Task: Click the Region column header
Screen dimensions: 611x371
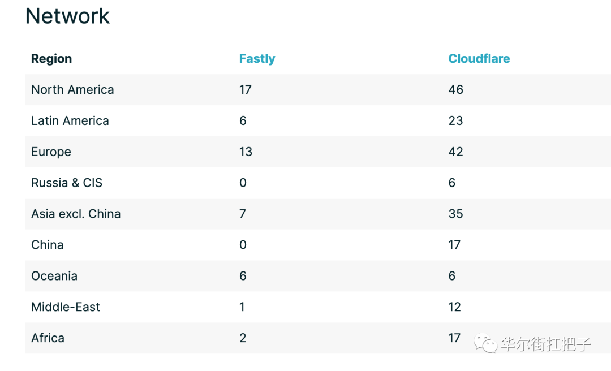Action: (x=51, y=59)
